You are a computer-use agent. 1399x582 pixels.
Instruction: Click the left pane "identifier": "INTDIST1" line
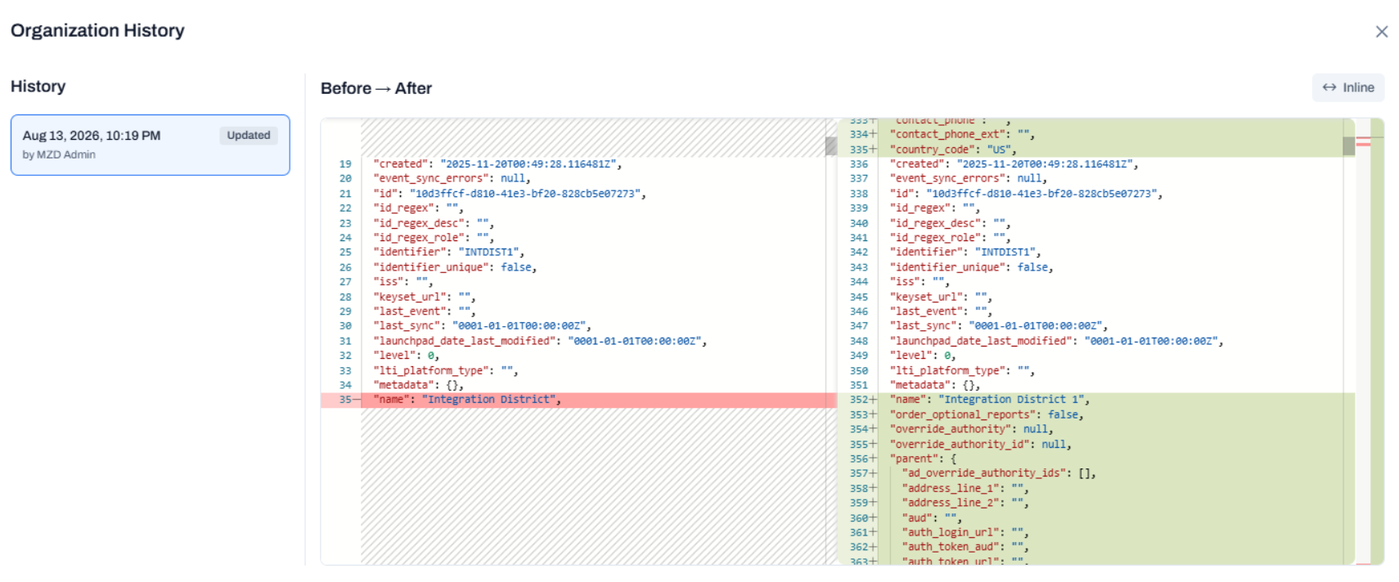click(x=448, y=253)
